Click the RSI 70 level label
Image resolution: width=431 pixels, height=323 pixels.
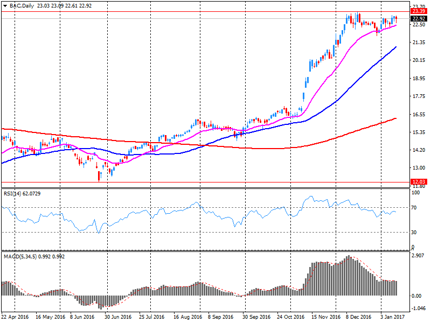coord(414,208)
